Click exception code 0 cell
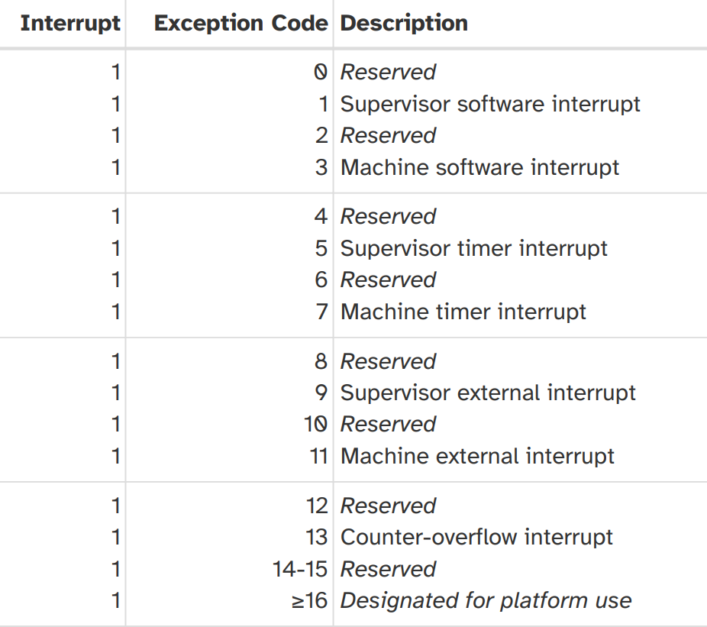The height and width of the screenshot is (627, 707). (x=321, y=73)
